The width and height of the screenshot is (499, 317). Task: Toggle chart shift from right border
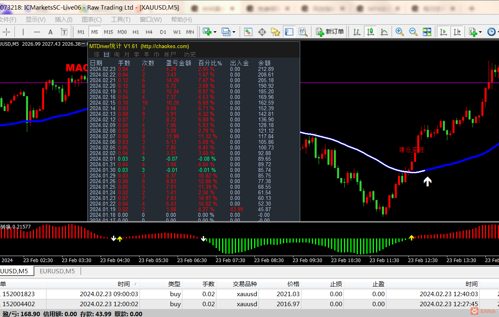coord(457,32)
